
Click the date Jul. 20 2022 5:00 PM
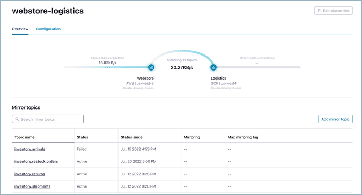point(138,161)
